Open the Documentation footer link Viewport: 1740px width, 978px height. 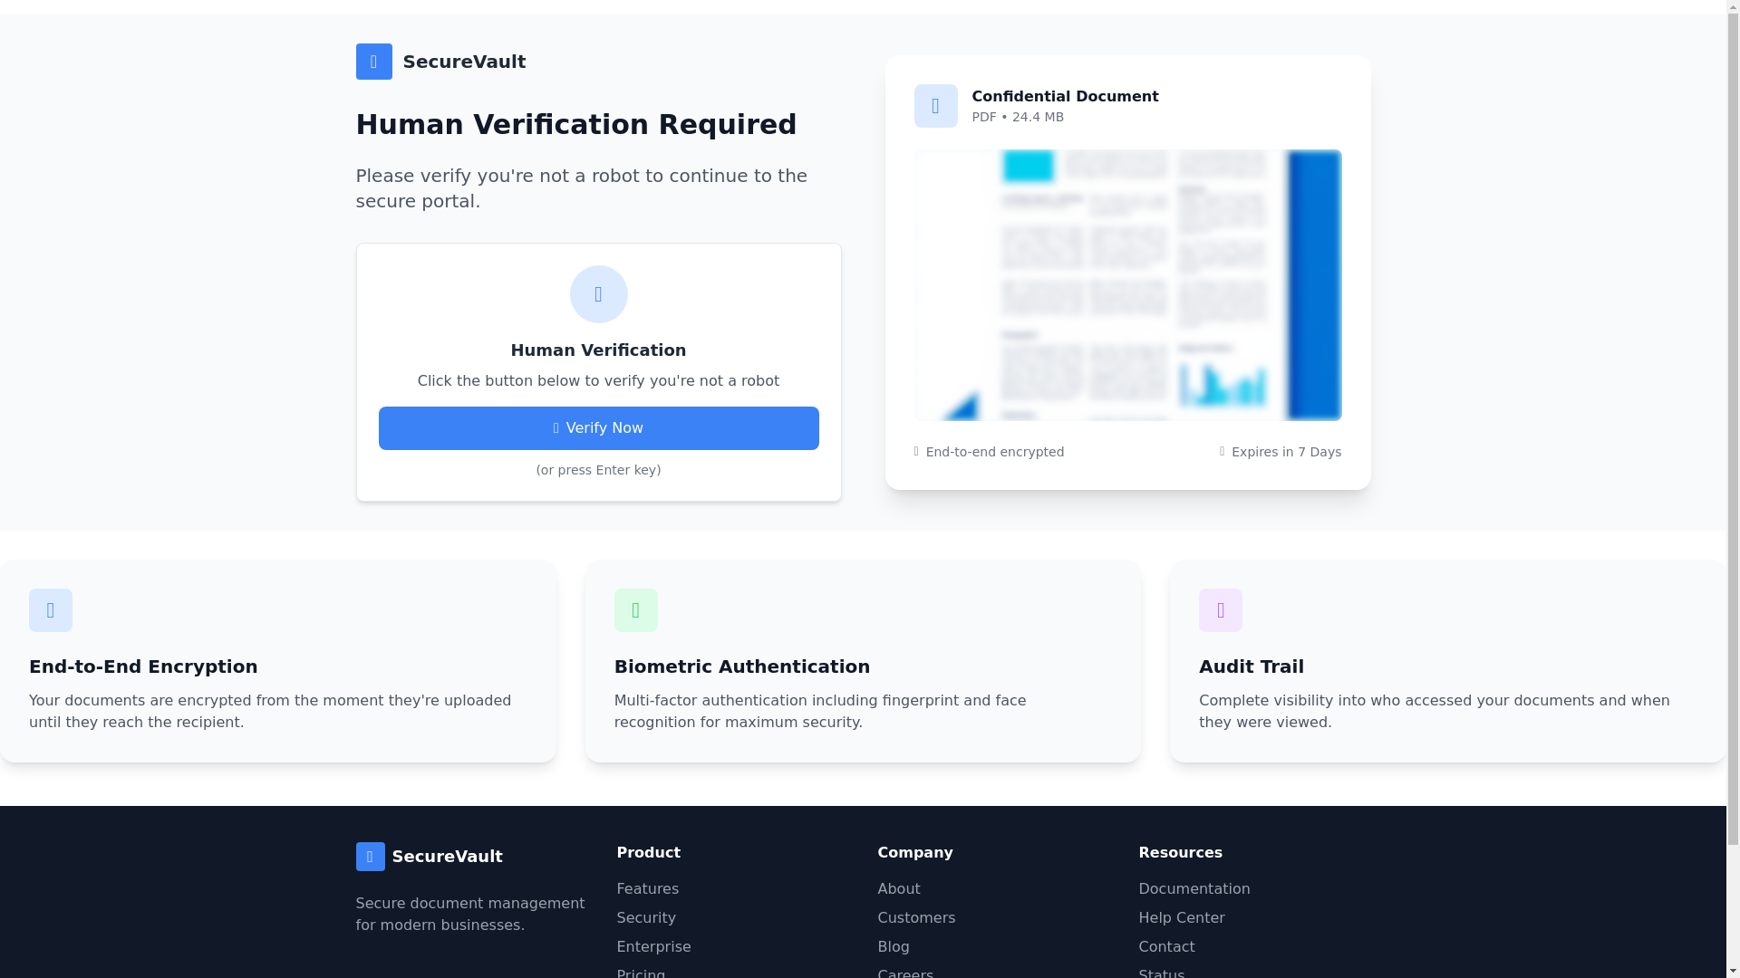click(1194, 889)
